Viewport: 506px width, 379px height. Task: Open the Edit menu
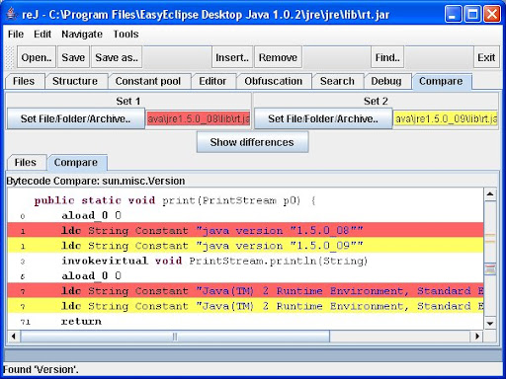point(42,35)
